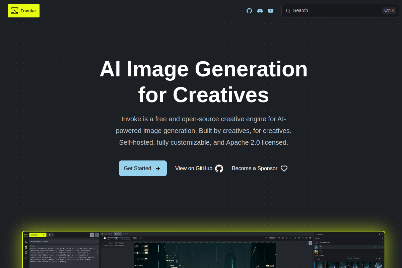The width and height of the screenshot is (402, 268).
Task: Click the iterations number field showing 1
Action: (50, 235)
